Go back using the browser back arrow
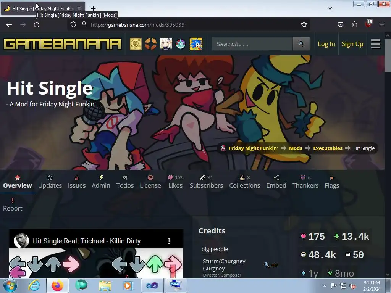 (9, 25)
